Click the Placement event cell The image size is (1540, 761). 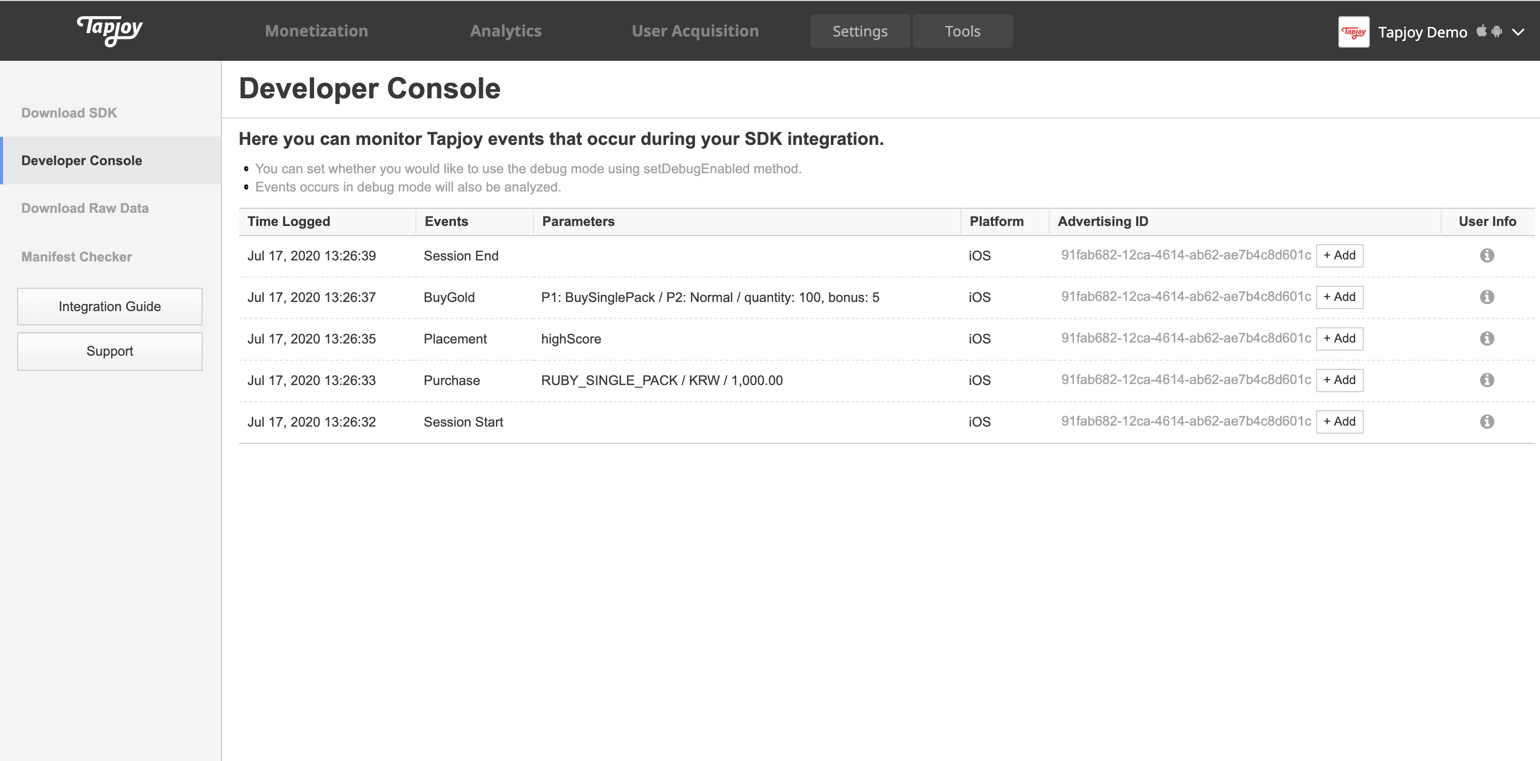point(455,339)
